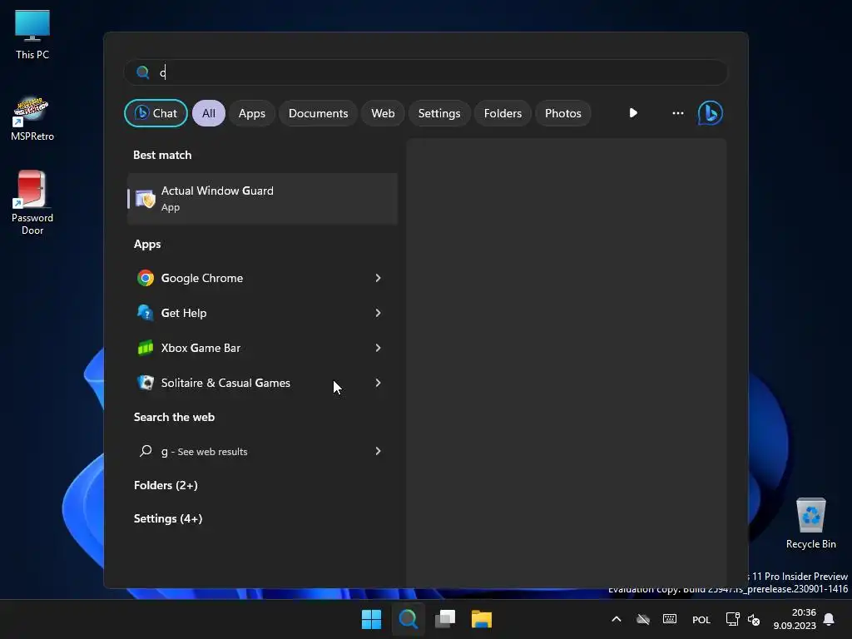Show hidden tray icons chevron
Screen dimensions: 852x639
(x=617, y=619)
